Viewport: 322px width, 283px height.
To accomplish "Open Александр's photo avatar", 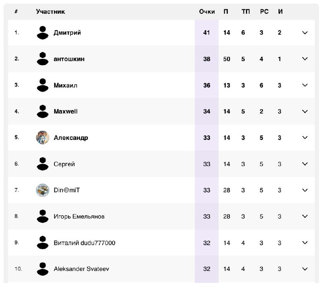I will (x=43, y=137).
